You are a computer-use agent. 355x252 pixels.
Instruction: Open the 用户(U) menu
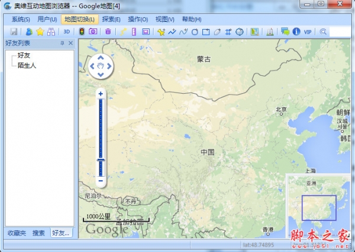pyautogui.click(x=47, y=20)
